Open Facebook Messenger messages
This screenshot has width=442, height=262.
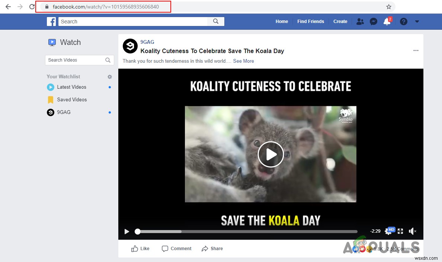(x=373, y=22)
